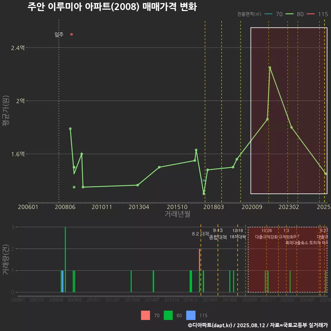
Task: Click the 12·16 18차대책 annotation
Action: point(238,234)
